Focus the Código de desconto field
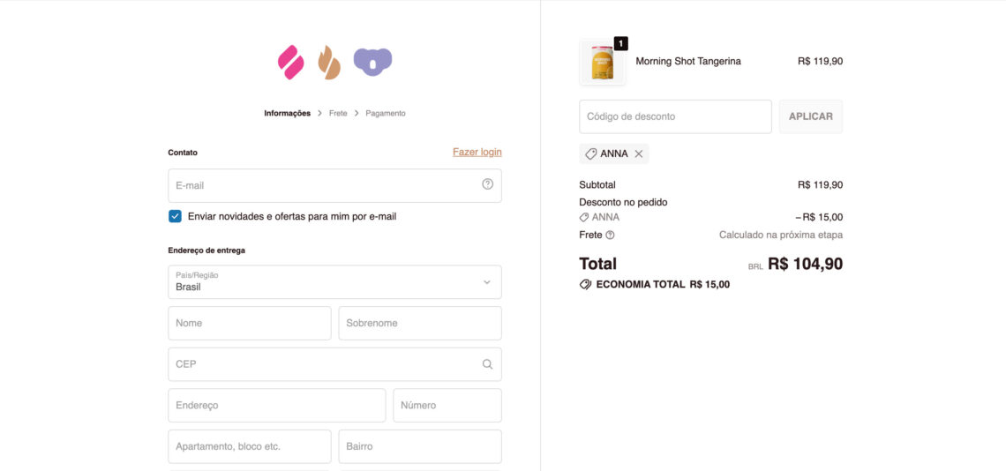This screenshot has height=471, width=1006. (x=676, y=116)
